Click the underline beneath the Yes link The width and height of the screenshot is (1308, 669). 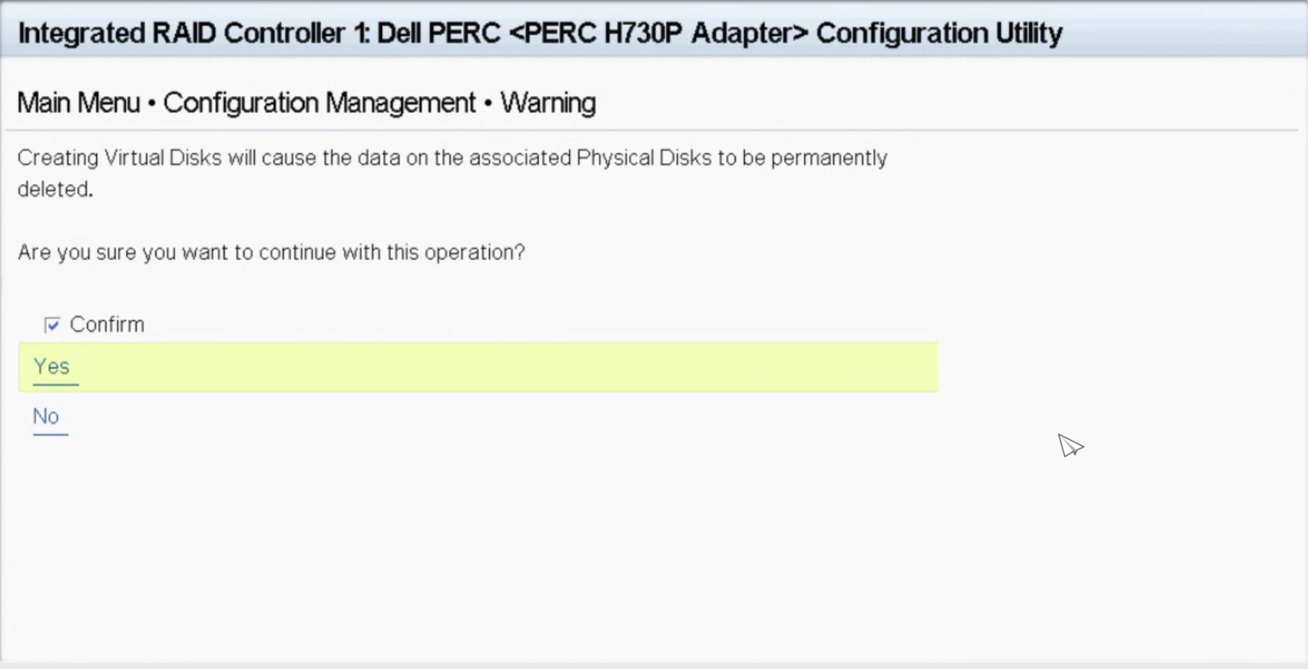click(x=56, y=384)
